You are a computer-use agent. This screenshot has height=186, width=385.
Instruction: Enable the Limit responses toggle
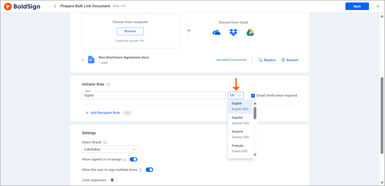(114, 180)
